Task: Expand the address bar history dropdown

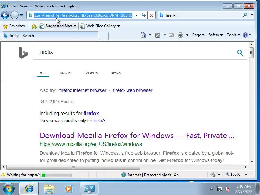Action: 136,15
